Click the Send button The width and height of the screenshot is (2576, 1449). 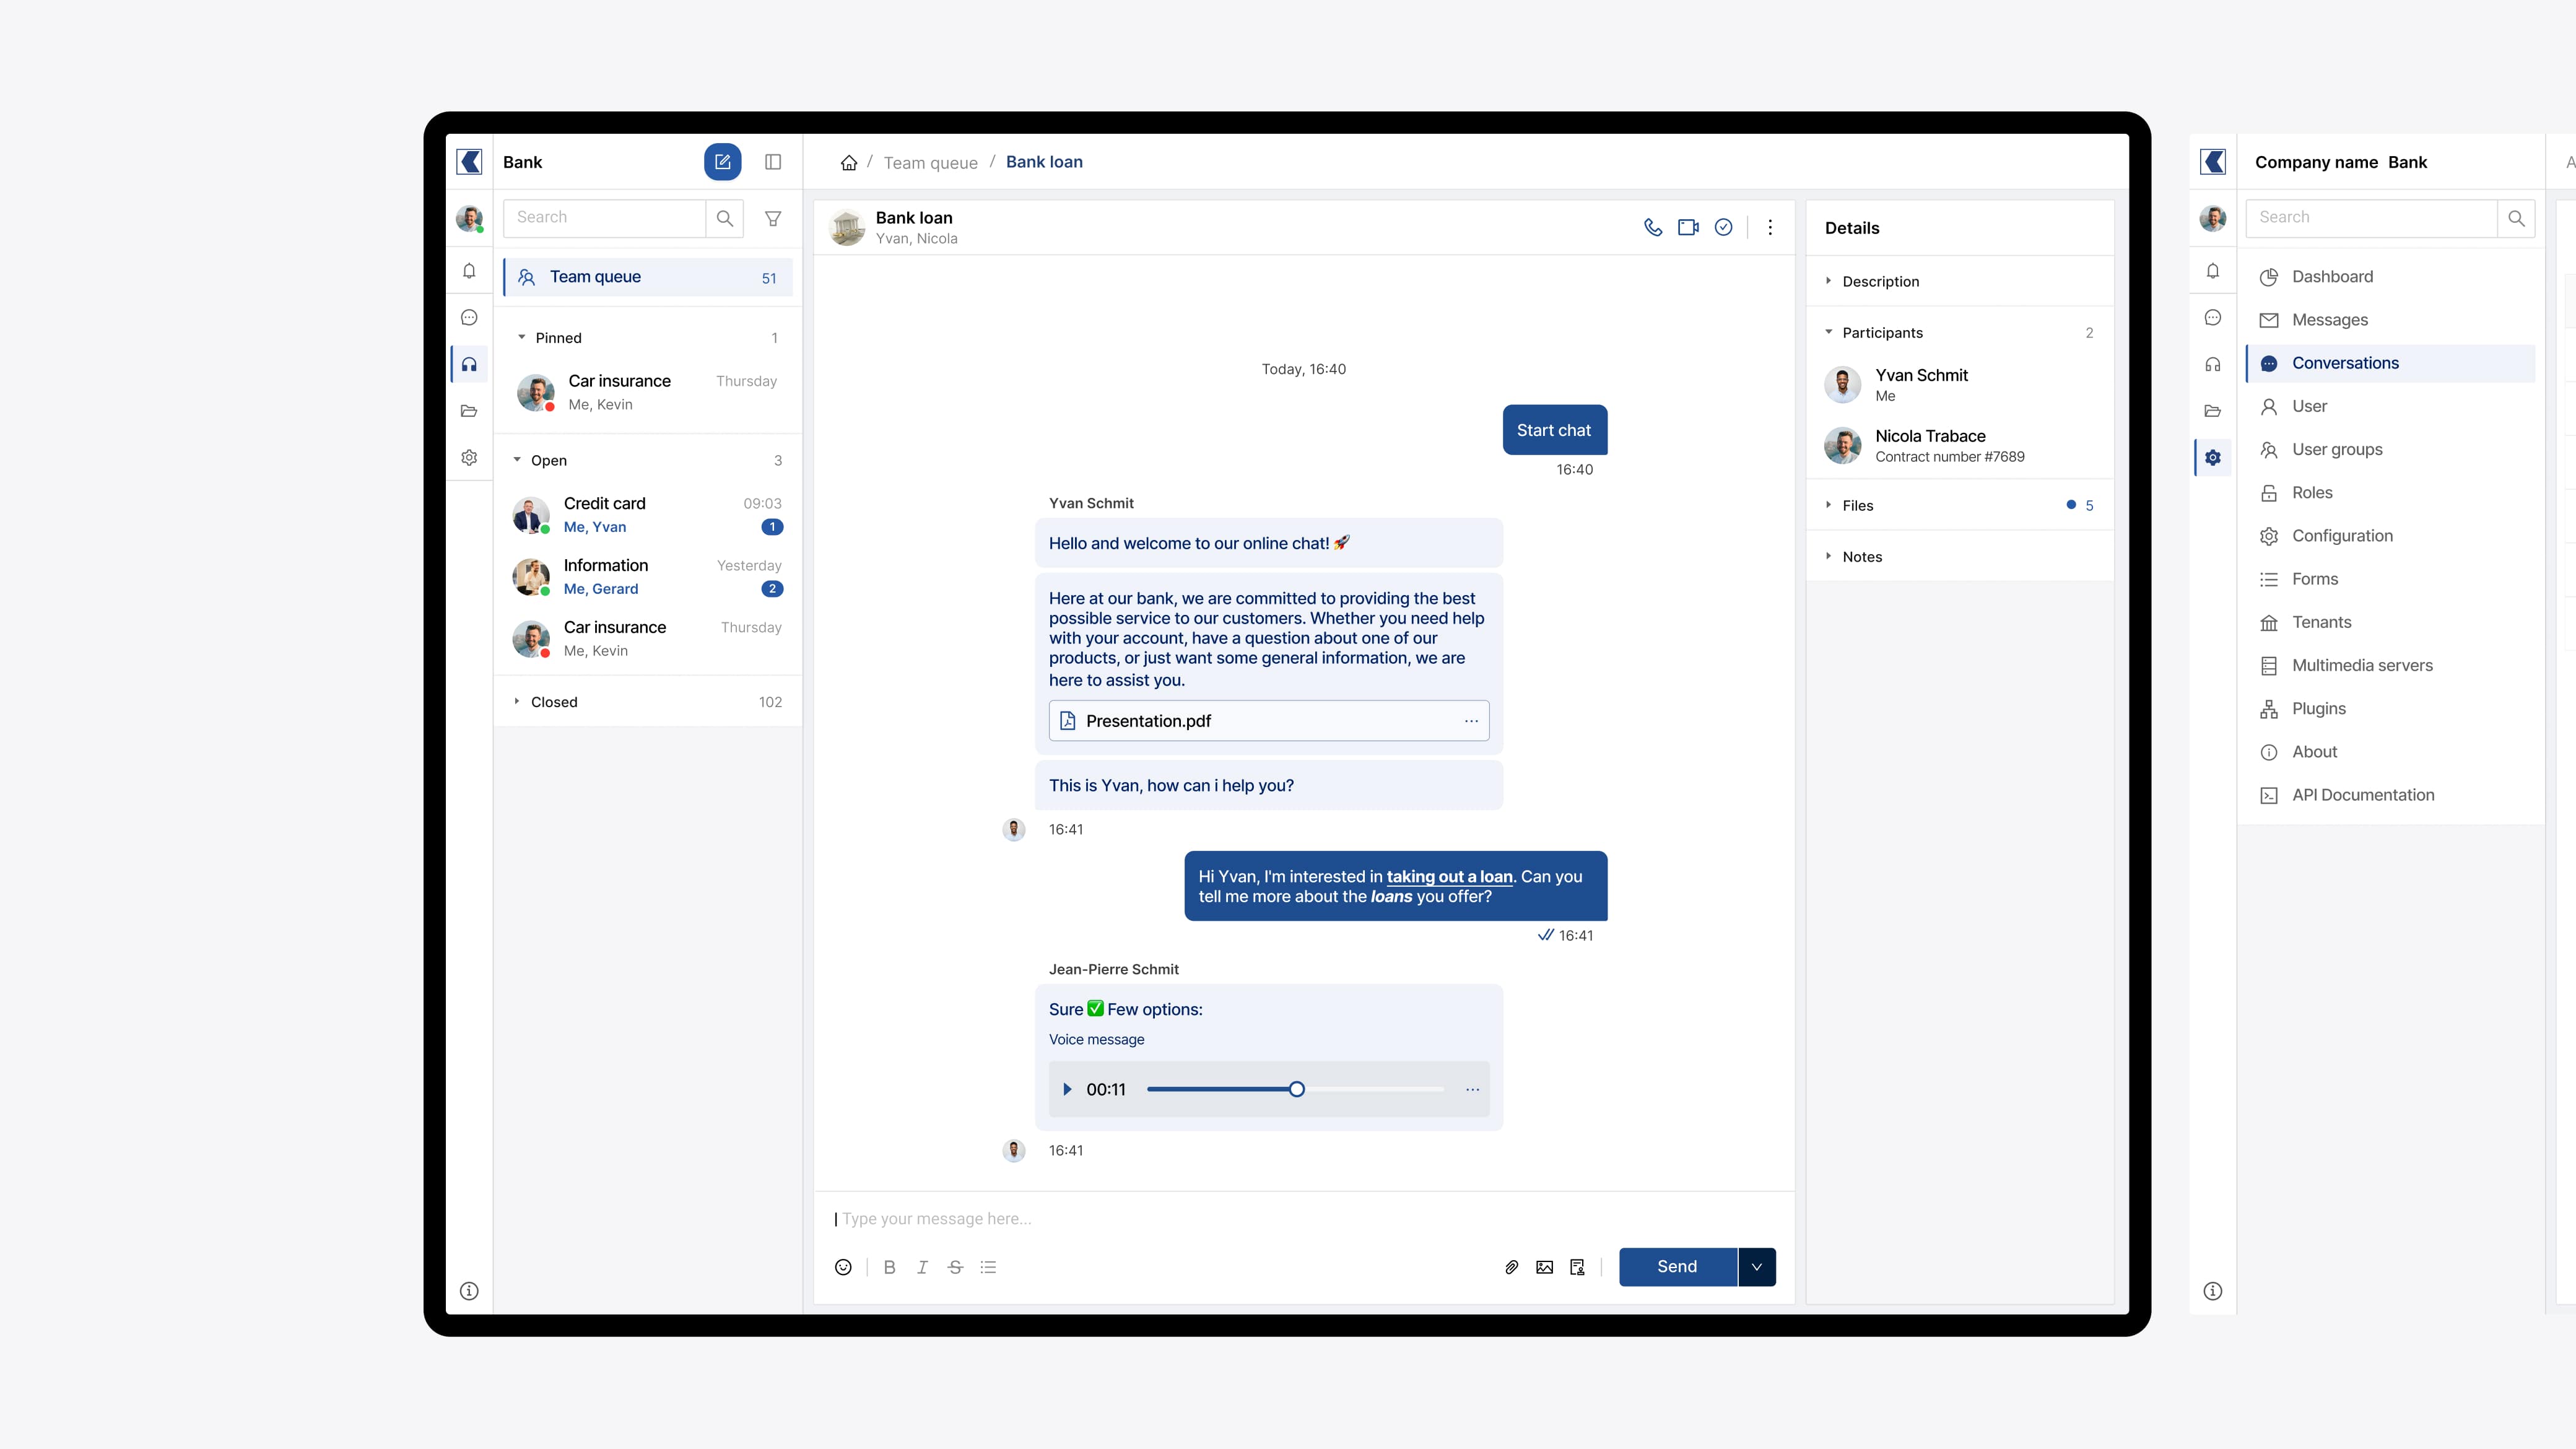tap(1677, 1267)
